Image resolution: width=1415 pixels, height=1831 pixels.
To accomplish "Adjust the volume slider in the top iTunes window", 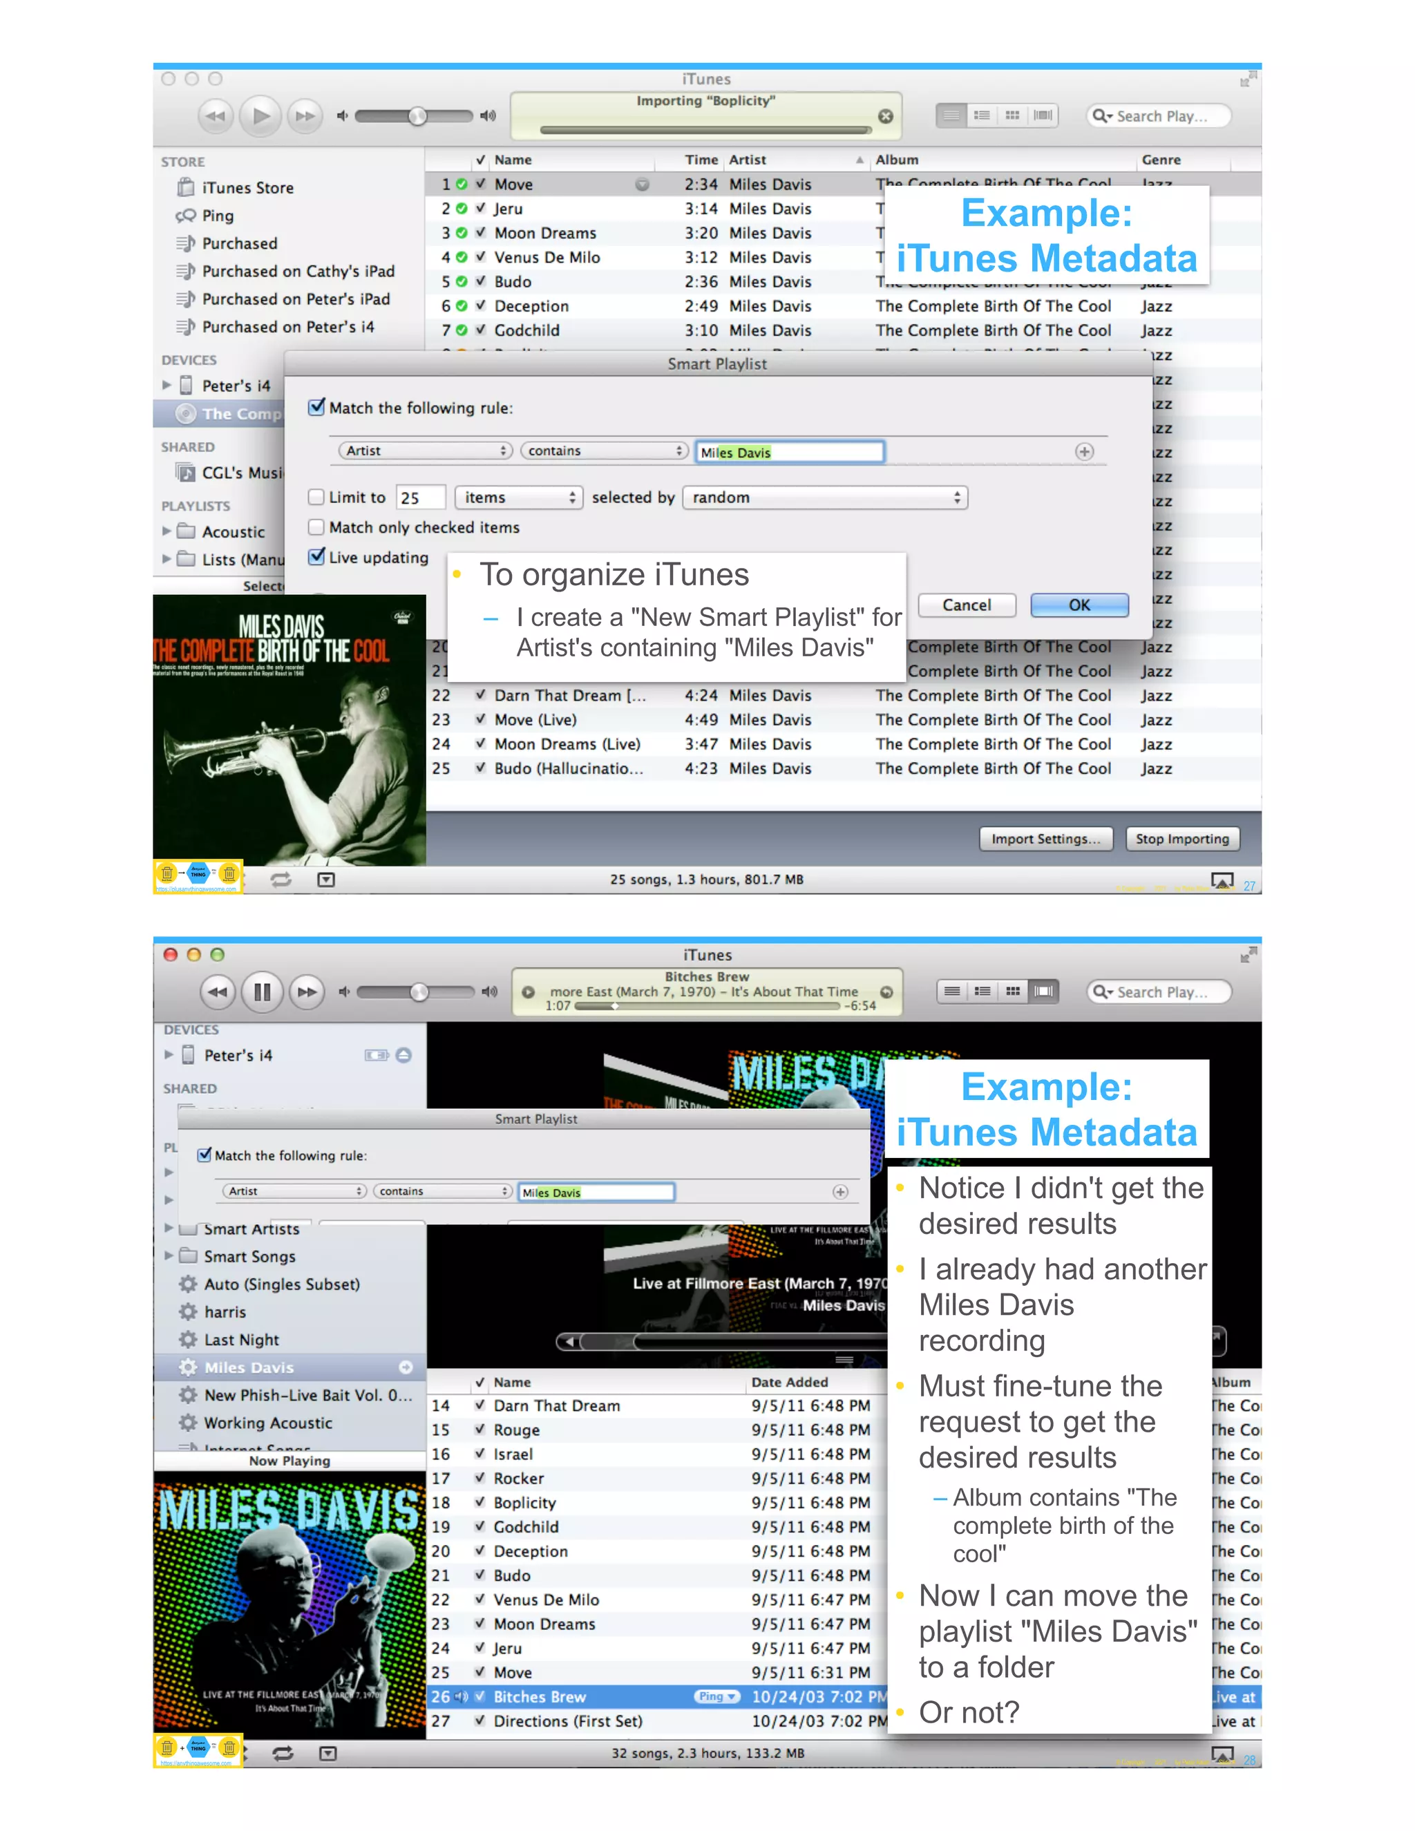I will pyautogui.click(x=417, y=115).
